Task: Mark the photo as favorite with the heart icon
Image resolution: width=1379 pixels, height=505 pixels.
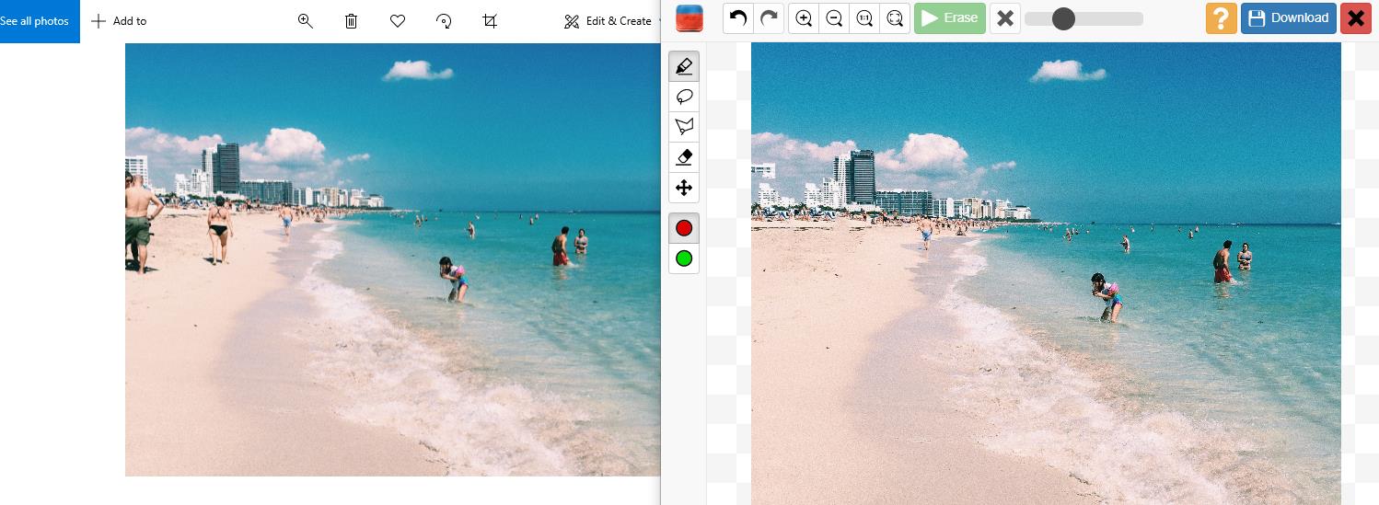Action: point(398,21)
